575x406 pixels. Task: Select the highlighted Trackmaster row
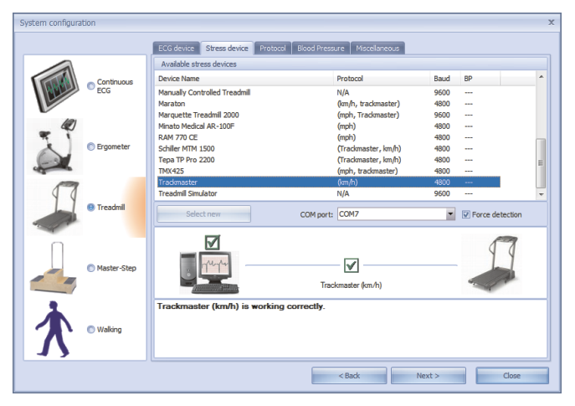329,182
